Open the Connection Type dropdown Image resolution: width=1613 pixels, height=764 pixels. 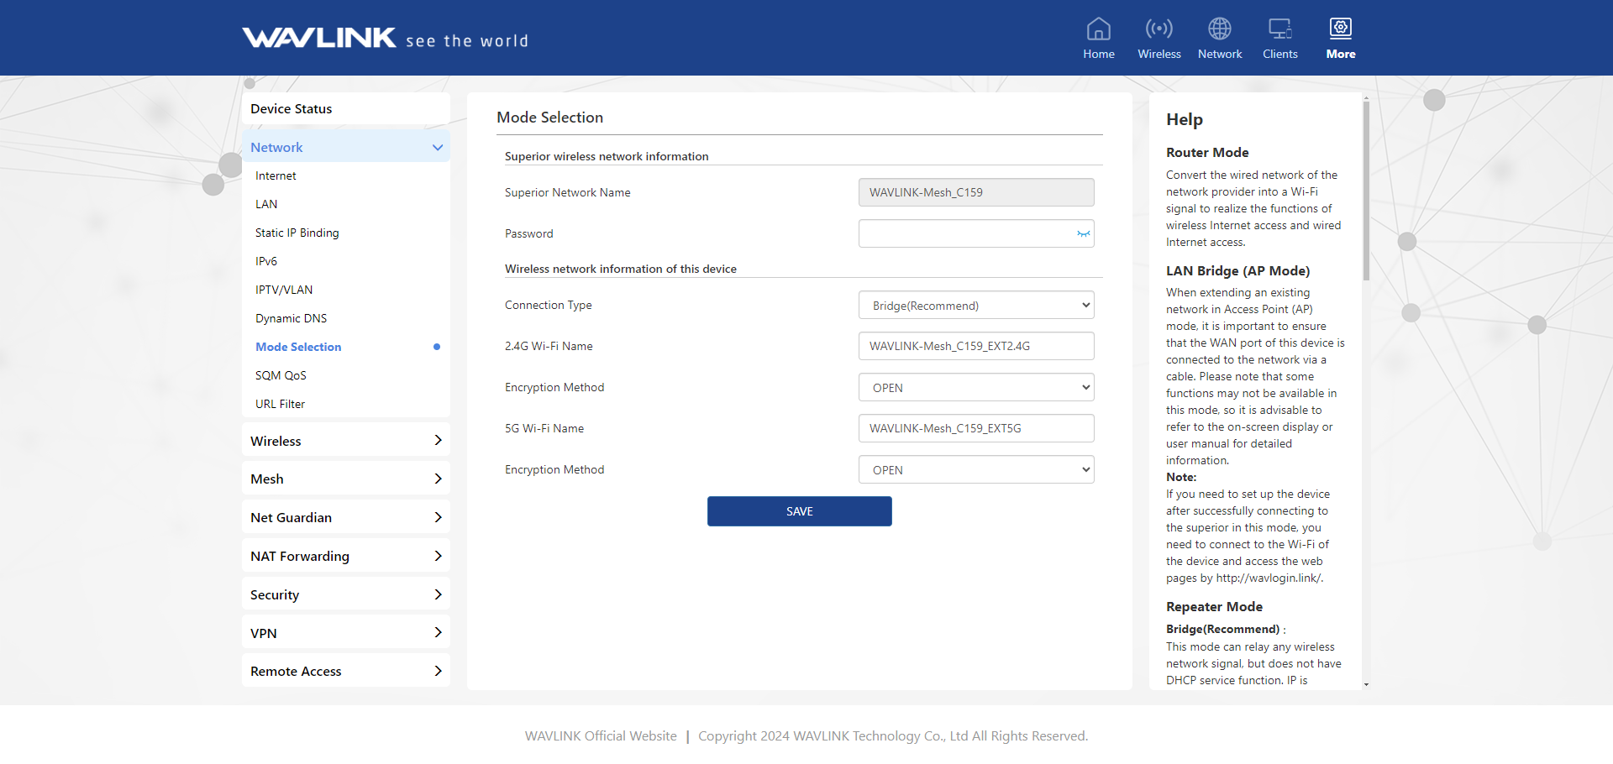975,306
